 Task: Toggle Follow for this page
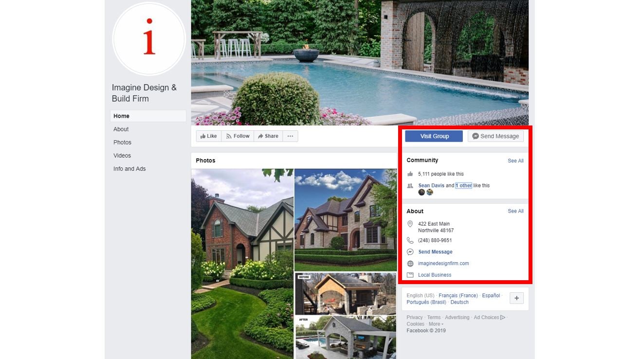coord(238,136)
